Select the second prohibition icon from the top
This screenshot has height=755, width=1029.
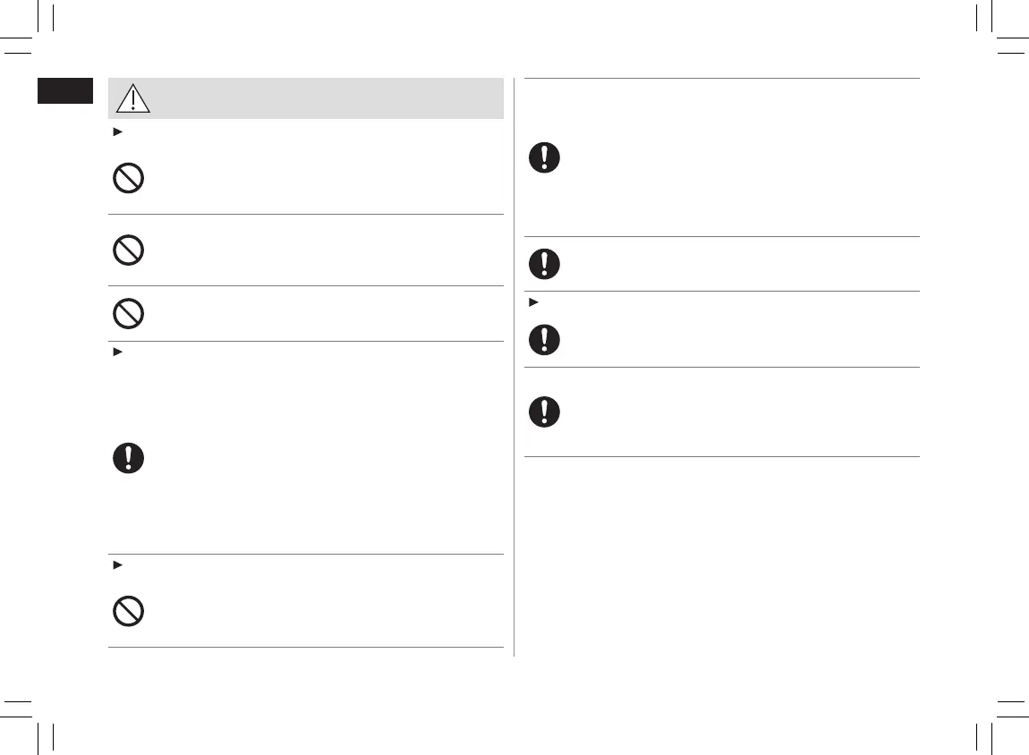pos(128,250)
